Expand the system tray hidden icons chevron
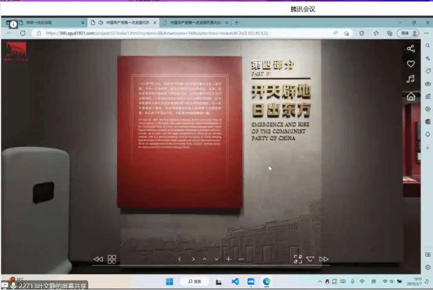Image resolution: width=433 pixels, height=290 pixels. [320, 282]
